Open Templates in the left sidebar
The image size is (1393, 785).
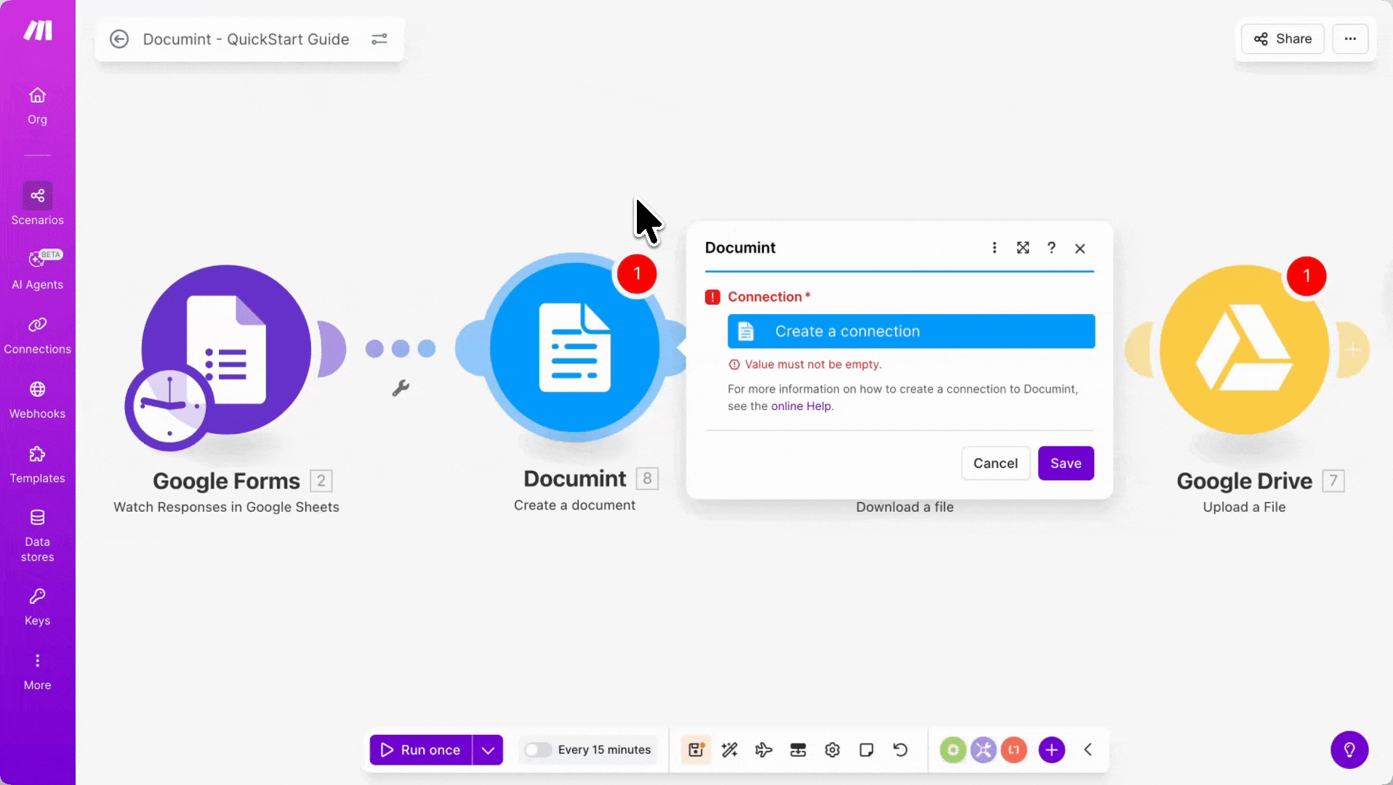37,464
